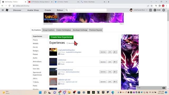Switch to the Twitter browser tab
The image size is (169, 95).
point(67,2)
